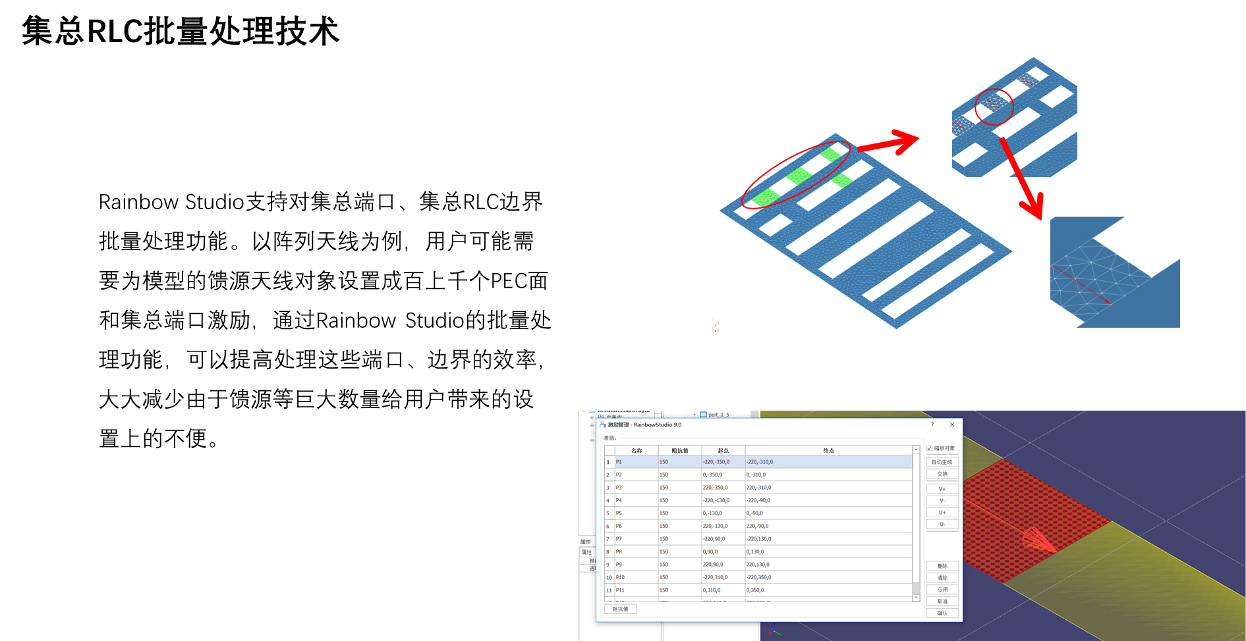The width and height of the screenshot is (1246, 641).
Task: Click the table scrollbar down arrow
Action: point(916,598)
